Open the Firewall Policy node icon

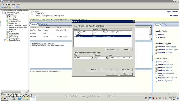click(7, 19)
